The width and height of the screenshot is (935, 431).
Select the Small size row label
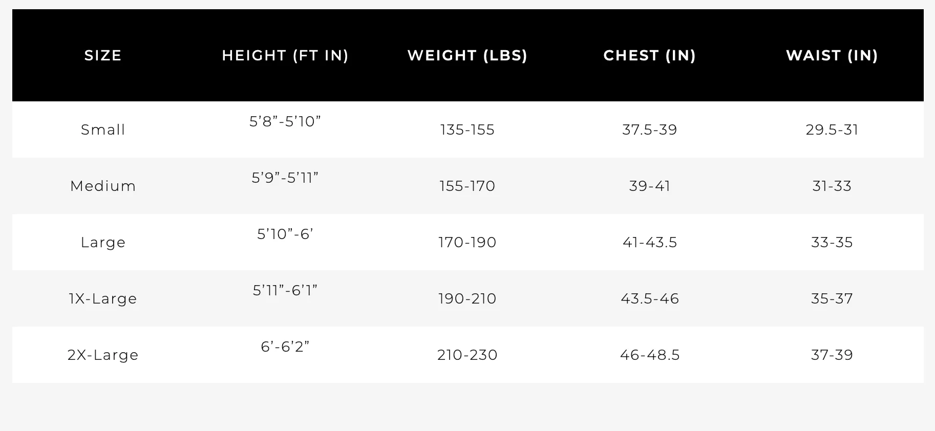coord(103,130)
